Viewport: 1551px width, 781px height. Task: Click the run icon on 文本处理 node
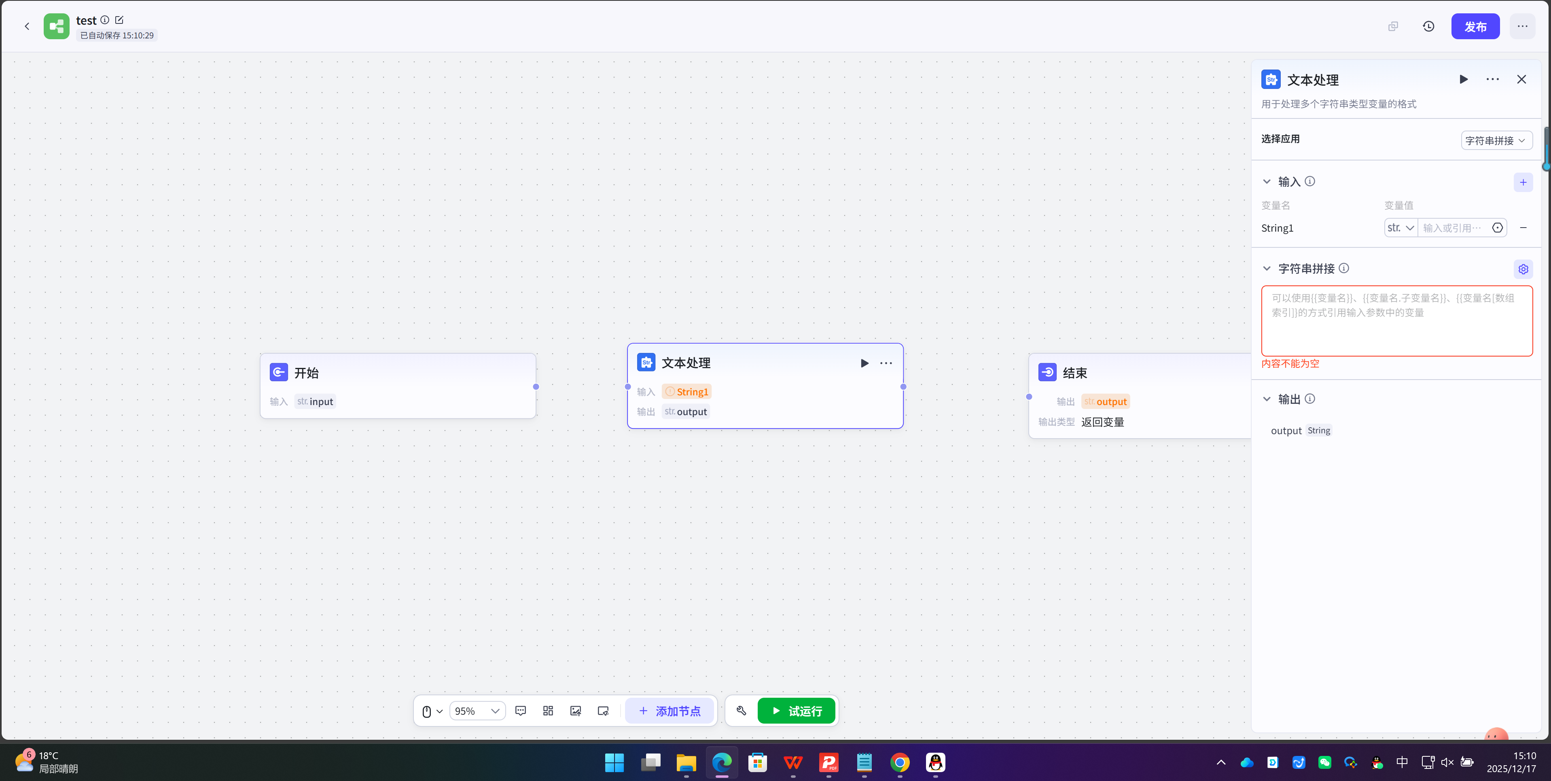(864, 363)
